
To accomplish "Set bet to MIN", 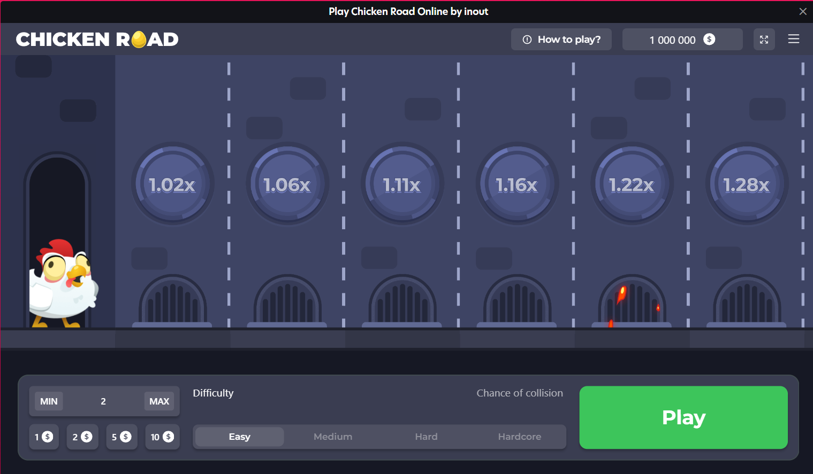I will click(49, 401).
